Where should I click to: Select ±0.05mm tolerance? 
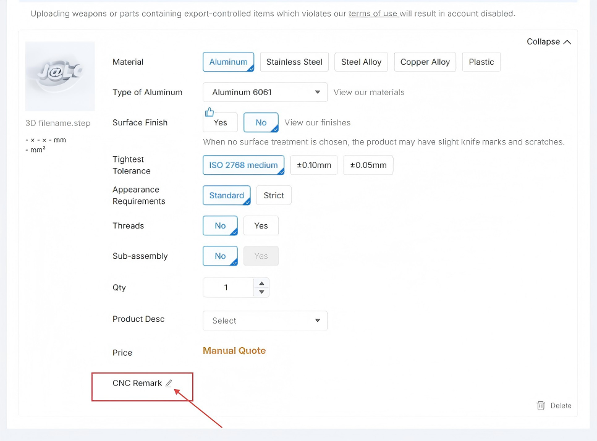point(368,165)
